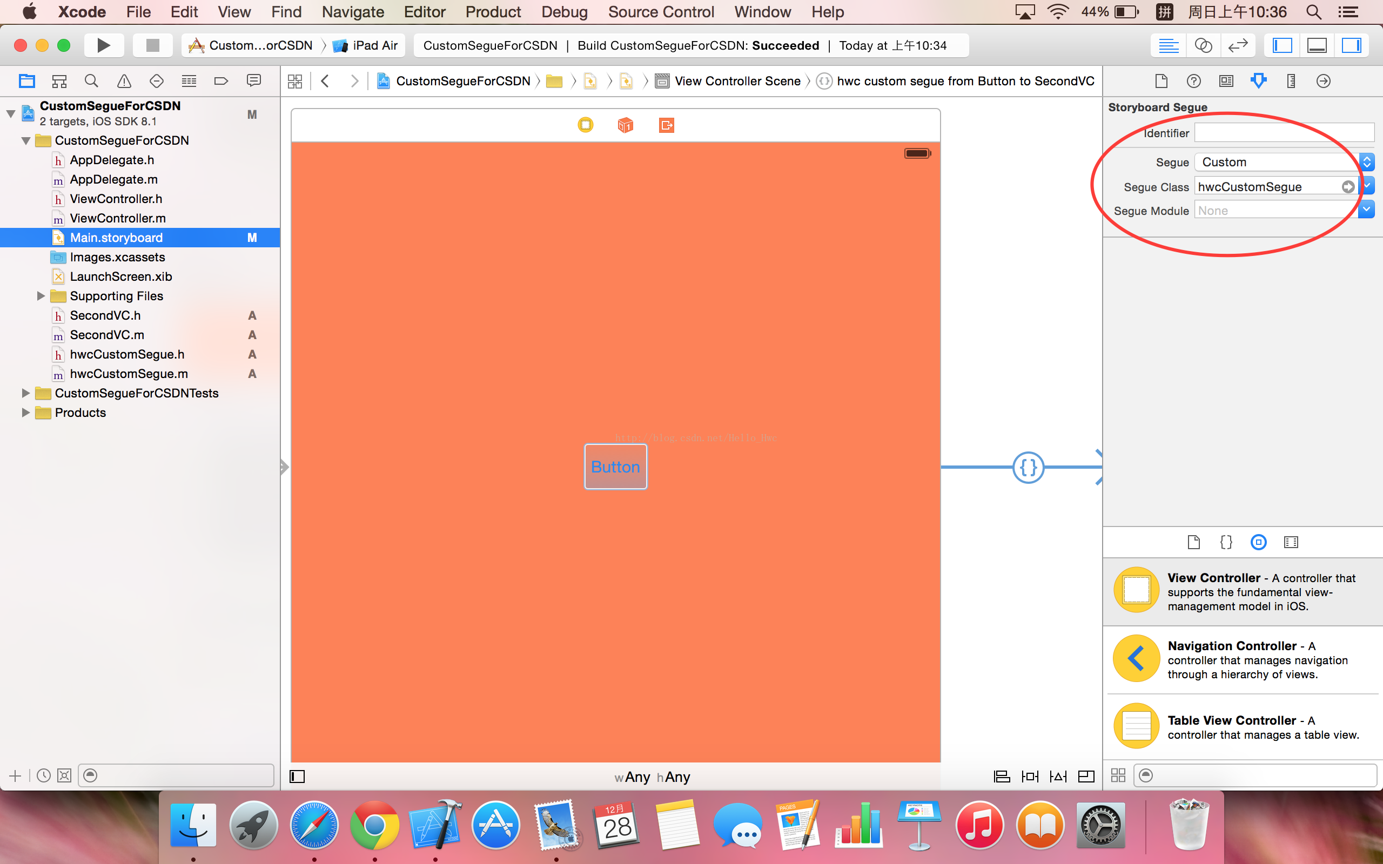
Task: Switch to the Assistant editor
Action: 1203,45
